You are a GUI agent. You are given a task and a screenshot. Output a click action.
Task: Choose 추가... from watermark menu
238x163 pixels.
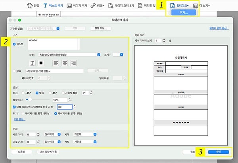click(x=184, y=12)
